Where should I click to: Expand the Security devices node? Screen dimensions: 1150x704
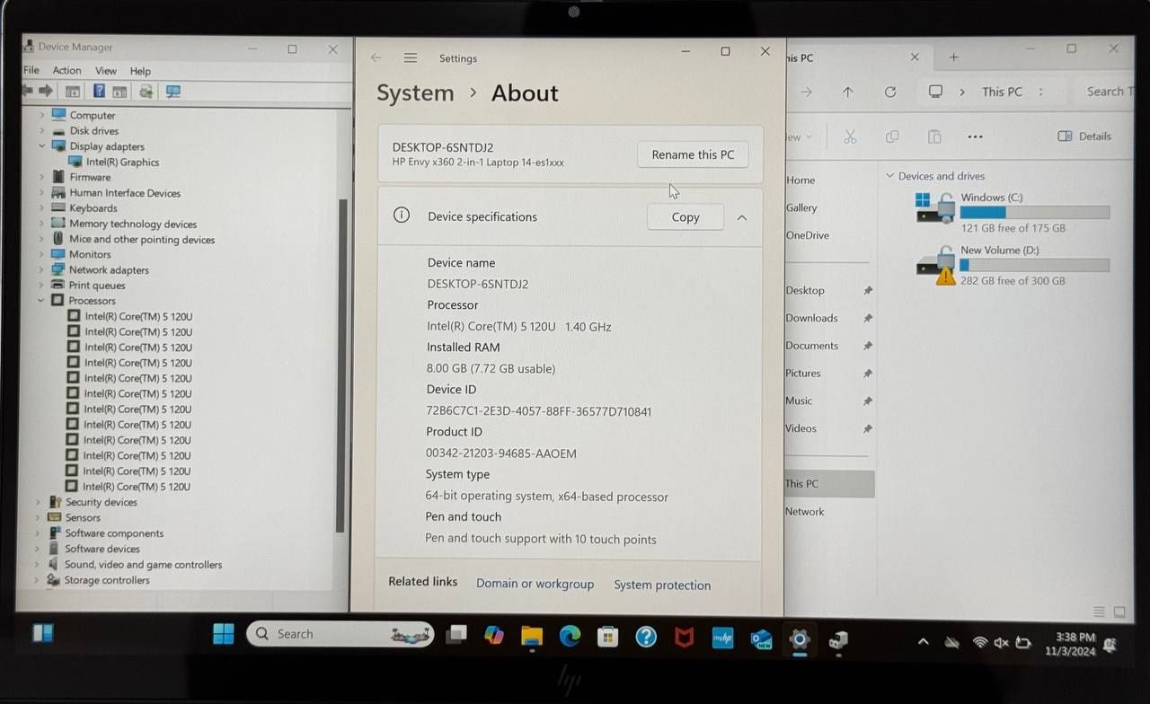coord(38,503)
